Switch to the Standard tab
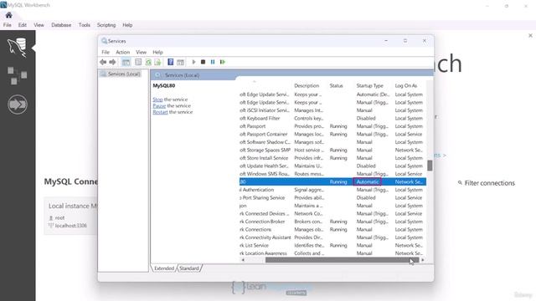 pos(189,268)
